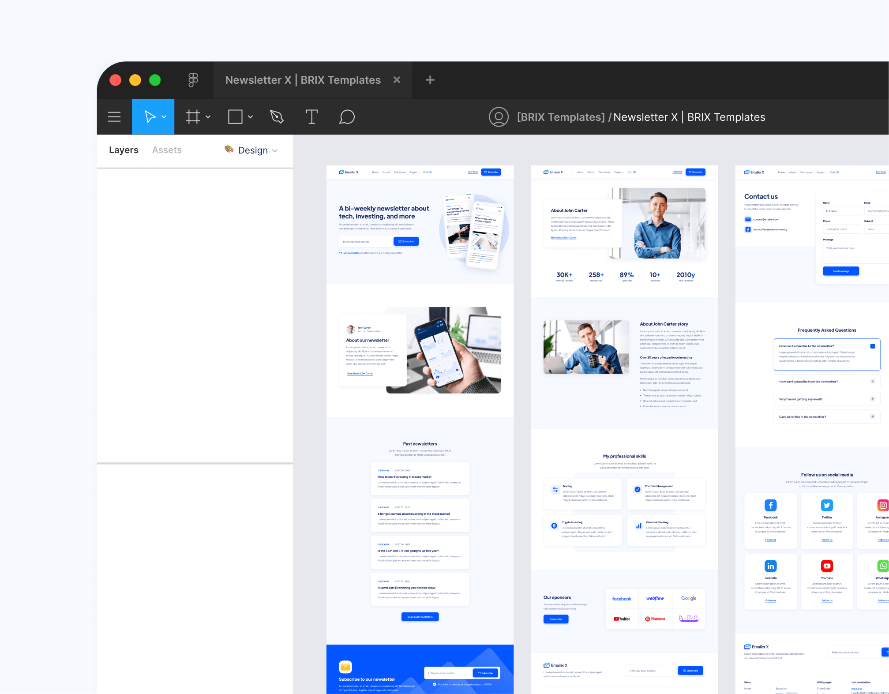This screenshot has width=889, height=694.
Task: Click the John Carter portrait image in about frame
Action: point(657,223)
